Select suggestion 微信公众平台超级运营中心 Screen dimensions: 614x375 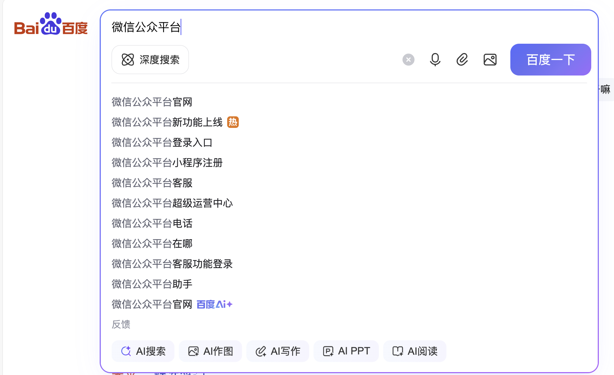tap(172, 203)
